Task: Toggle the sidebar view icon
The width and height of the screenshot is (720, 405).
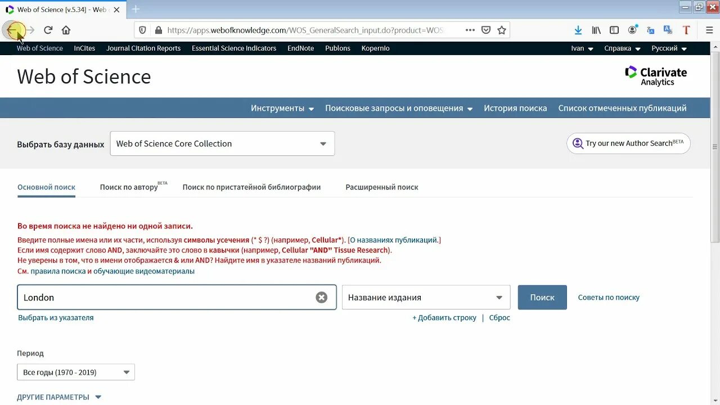Action: (x=614, y=30)
